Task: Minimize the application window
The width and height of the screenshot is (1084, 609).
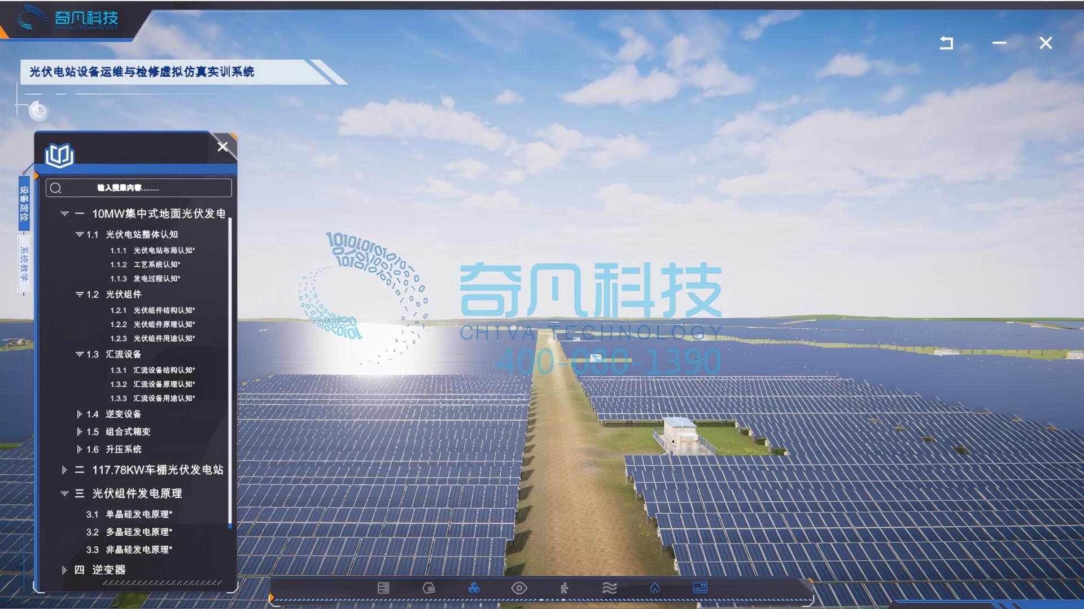Action: (999, 43)
